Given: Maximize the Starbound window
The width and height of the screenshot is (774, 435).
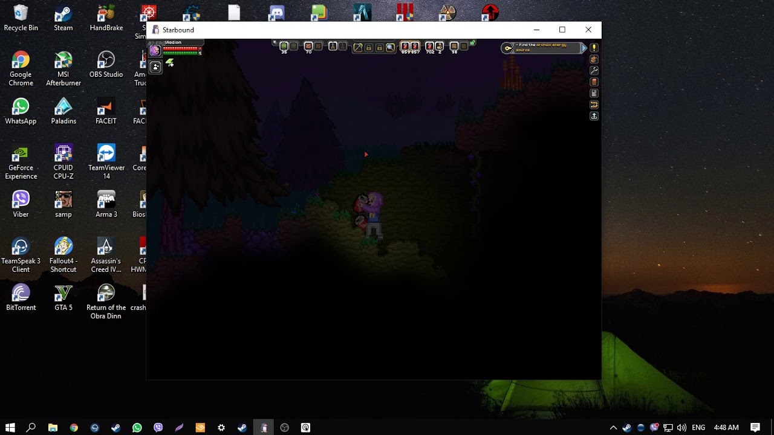Looking at the screenshot, I should (562, 30).
